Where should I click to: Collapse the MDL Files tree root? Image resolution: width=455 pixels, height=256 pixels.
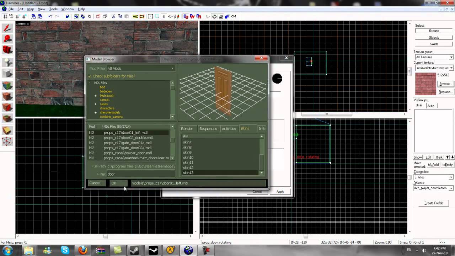tap(90, 83)
